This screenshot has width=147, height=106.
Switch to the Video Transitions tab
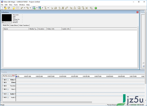tap(24, 25)
